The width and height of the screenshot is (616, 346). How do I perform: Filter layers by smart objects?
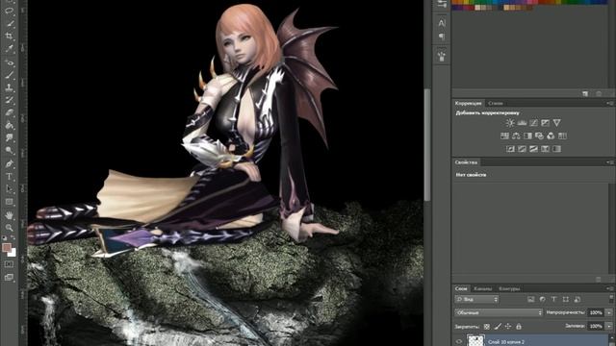(577, 299)
